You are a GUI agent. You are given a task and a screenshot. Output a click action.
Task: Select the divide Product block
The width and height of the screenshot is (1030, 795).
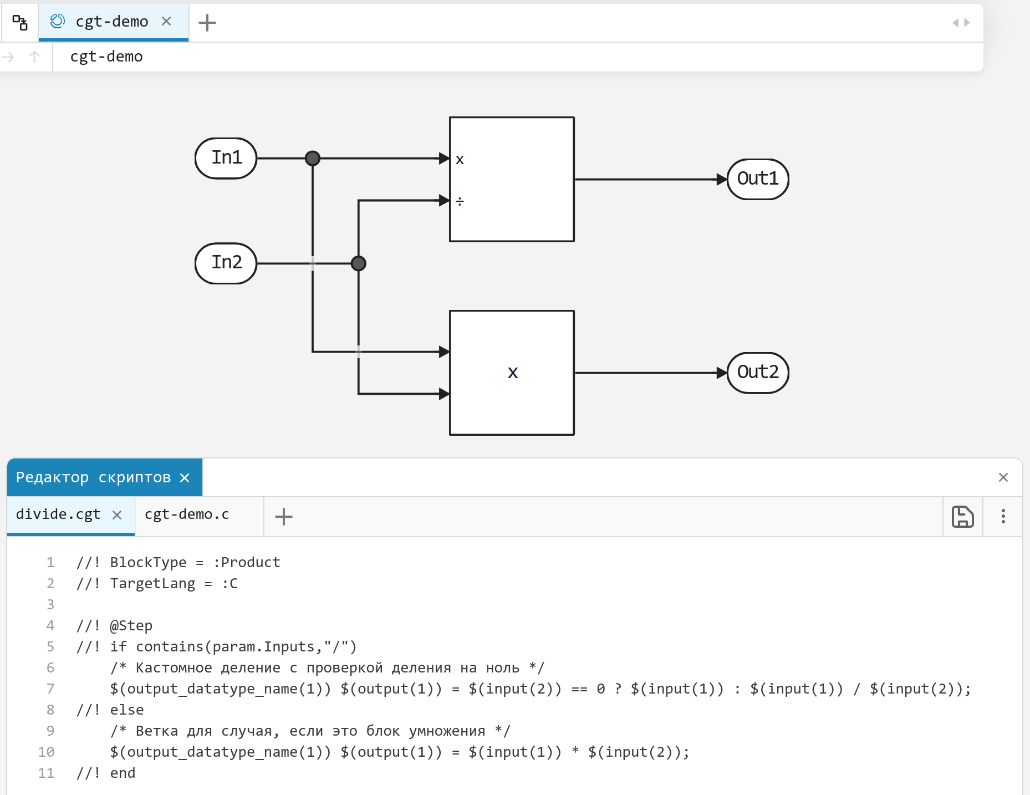[512, 179]
